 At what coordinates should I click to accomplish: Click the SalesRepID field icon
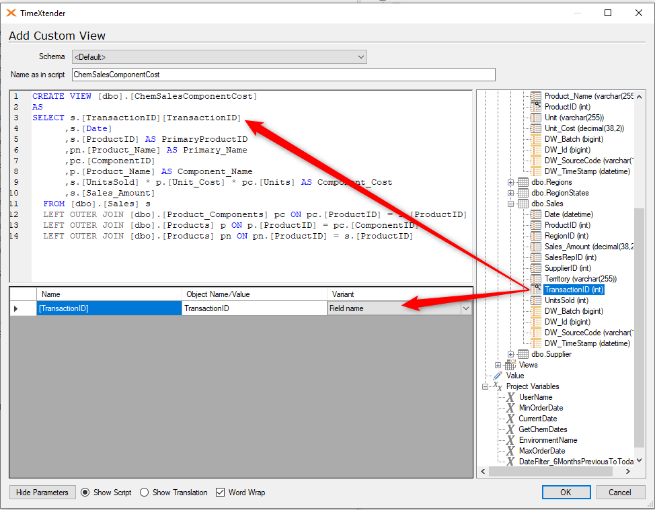[535, 257]
